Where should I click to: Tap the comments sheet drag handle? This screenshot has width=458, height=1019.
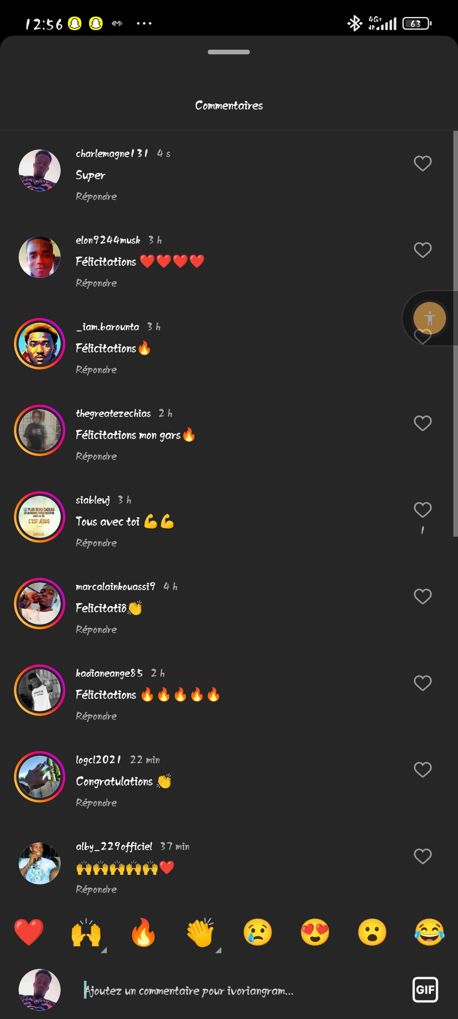pyautogui.click(x=229, y=52)
